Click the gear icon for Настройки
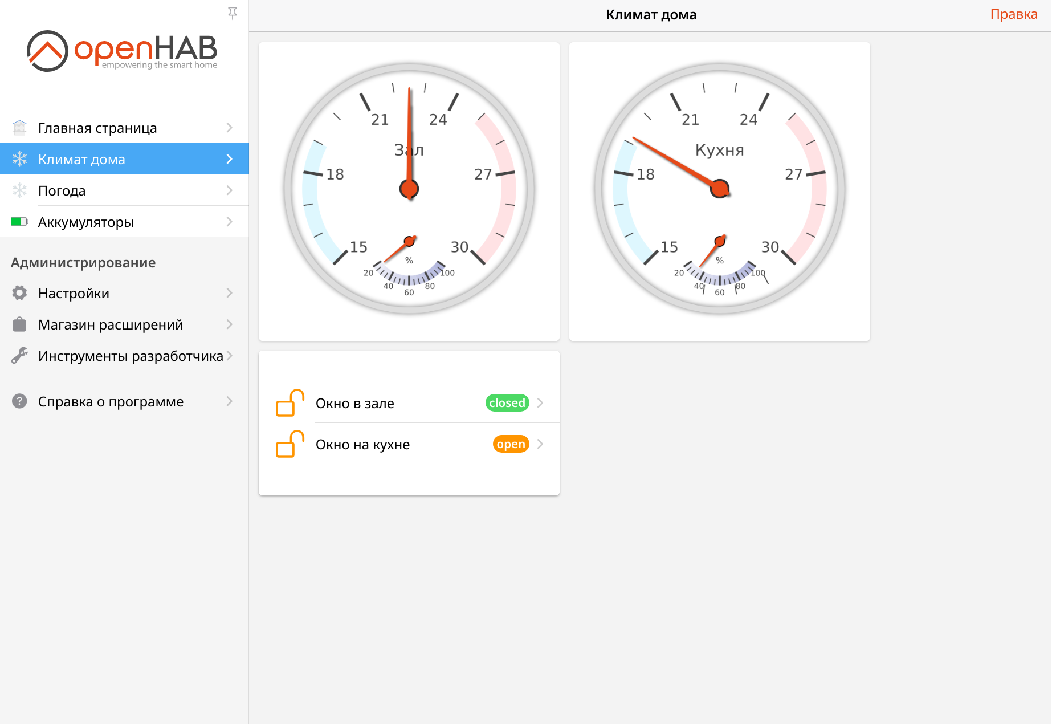 [19, 293]
